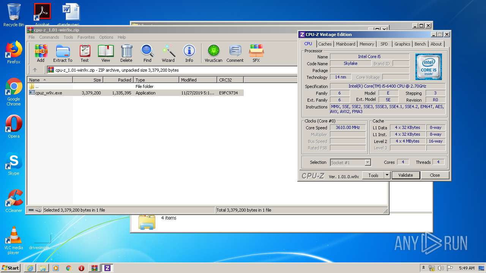Open the Comment tool
This screenshot has height=273, width=486.
pyautogui.click(x=235, y=53)
